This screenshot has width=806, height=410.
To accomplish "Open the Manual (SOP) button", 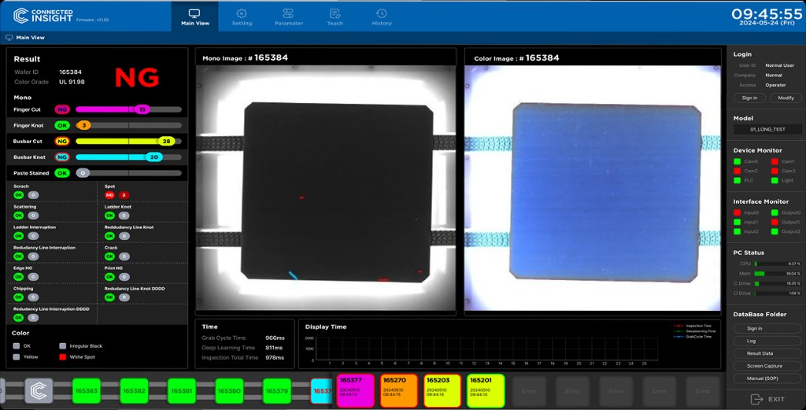I will click(767, 379).
